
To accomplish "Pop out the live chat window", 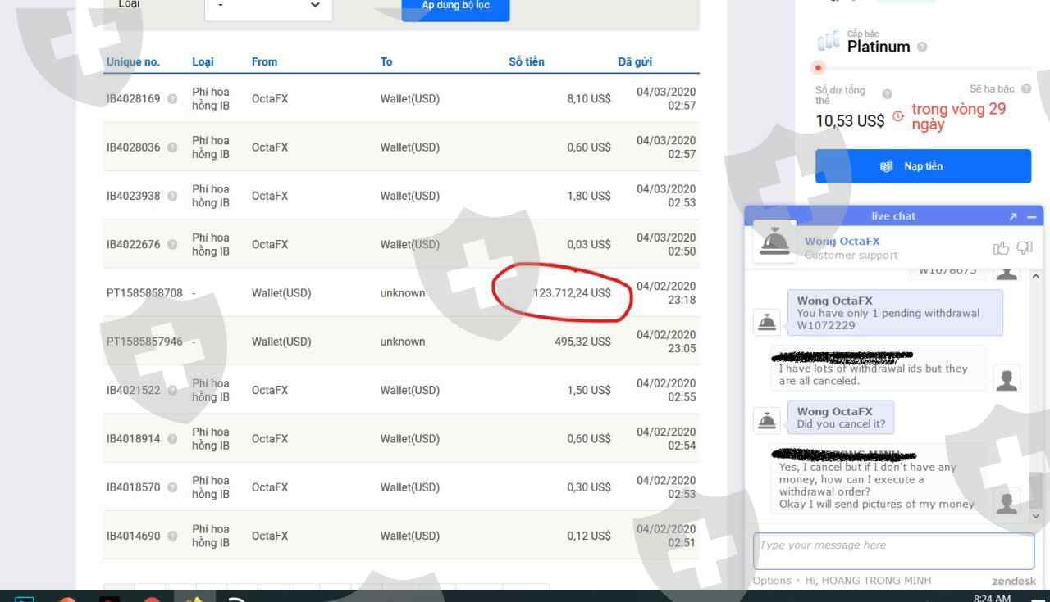I will coord(1013,216).
